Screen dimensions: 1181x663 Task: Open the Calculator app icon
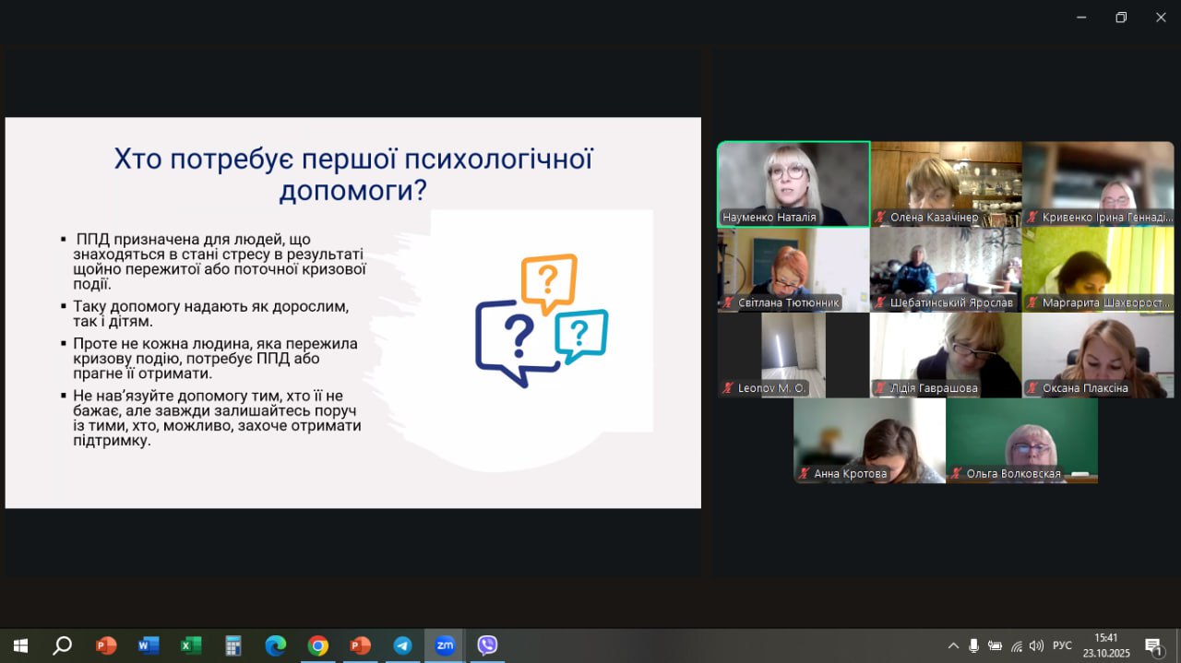pyautogui.click(x=233, y=645)
